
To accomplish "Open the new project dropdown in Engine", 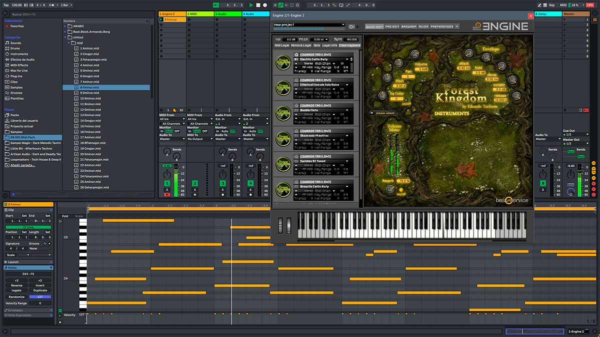I will (x=309, y=24).
